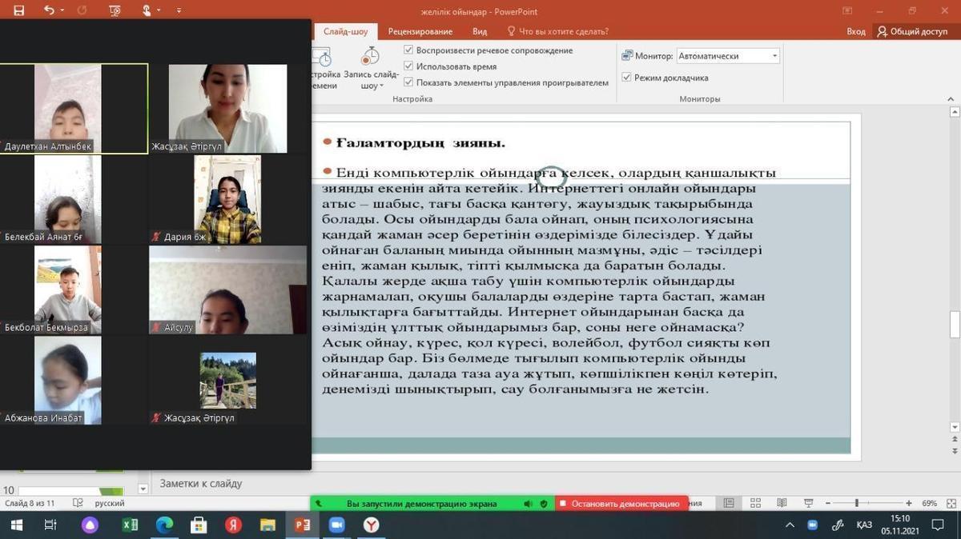Click the Save icon in quick access toolbar

[18, 11]
